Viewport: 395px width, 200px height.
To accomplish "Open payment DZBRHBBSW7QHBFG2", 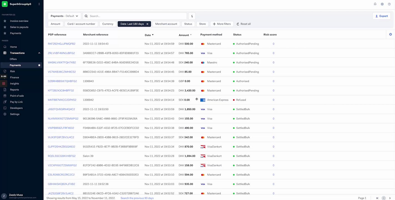I will pos(62,81).
